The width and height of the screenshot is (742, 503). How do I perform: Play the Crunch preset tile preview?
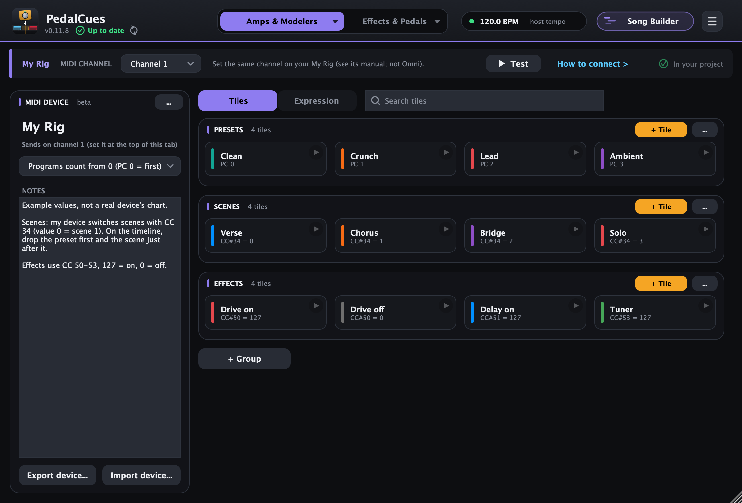click(x=446, y=152)
